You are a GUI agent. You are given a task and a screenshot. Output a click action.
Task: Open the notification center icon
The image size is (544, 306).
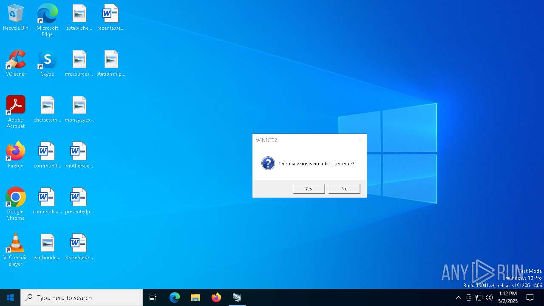(x=530, y=297)
